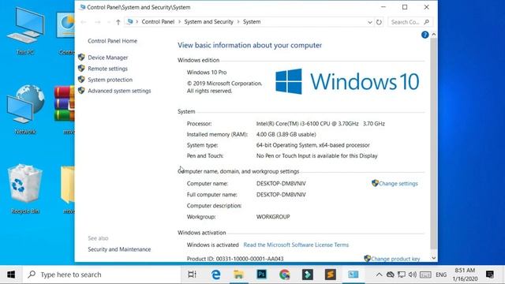Open the Windows Start button

(11, 275)
